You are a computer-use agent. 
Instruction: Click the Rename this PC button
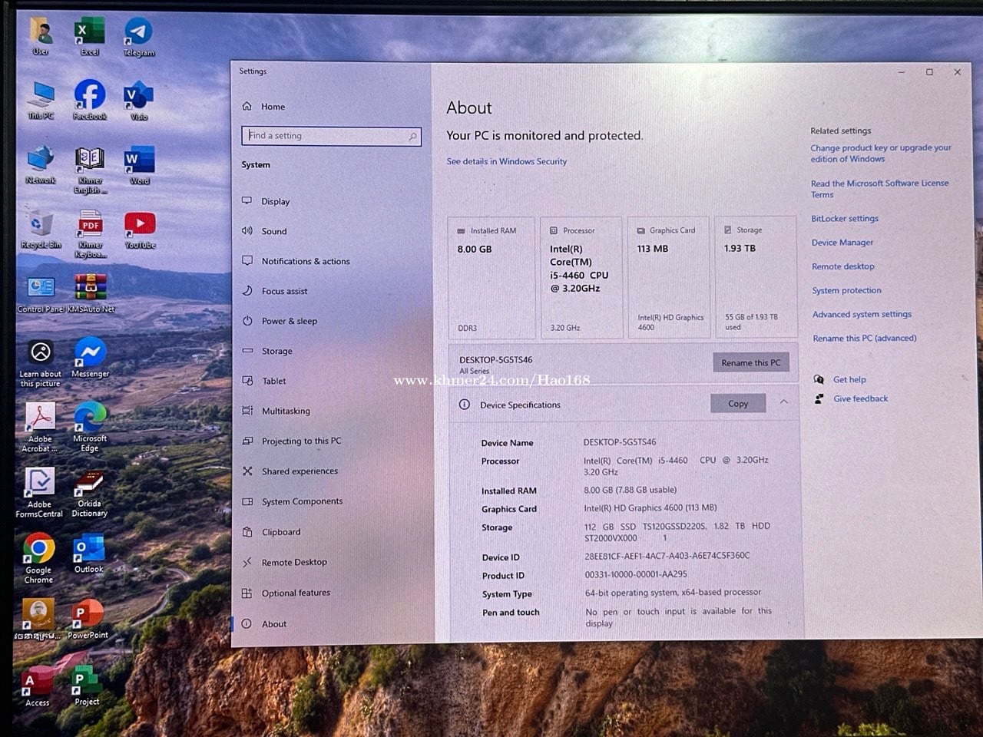750,362
